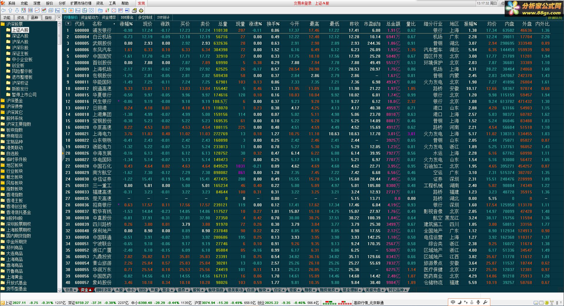This screenshot has height=306, width=564.
Task: Expand the 其它品种 bottom tab menu
Action: click(x=398, y=290)
